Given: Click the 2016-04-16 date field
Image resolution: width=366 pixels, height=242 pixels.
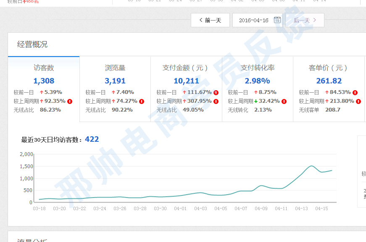Looking at the screenshot, I should tap(253, 20).
